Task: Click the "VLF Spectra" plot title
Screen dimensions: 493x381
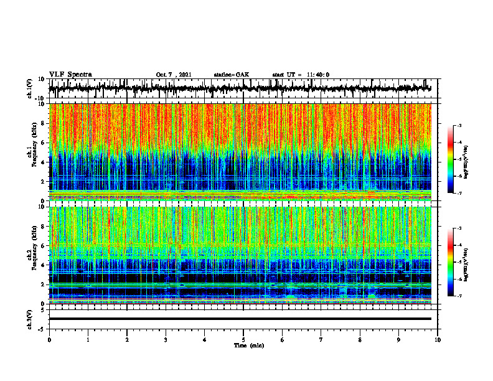Action: (70, 75)
